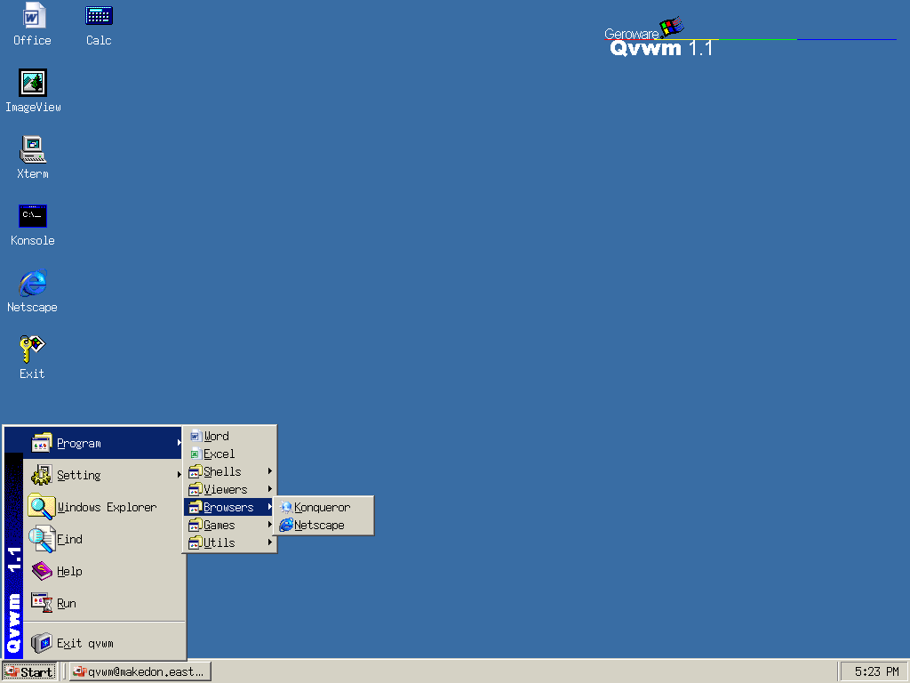Click the Word document icon in submenu
Screen dimensions: 910x683
pos(196,436)
